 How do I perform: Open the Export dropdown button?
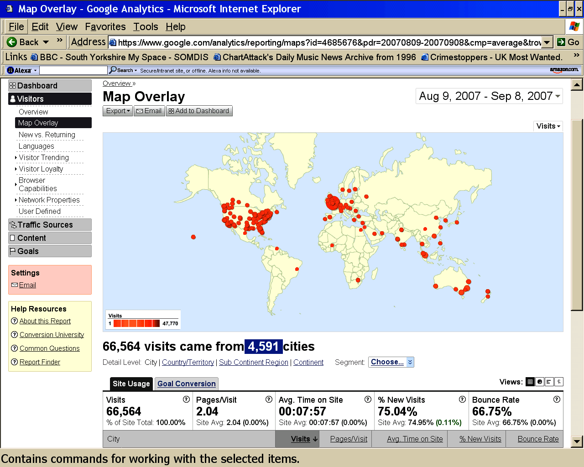pos(118,111)
